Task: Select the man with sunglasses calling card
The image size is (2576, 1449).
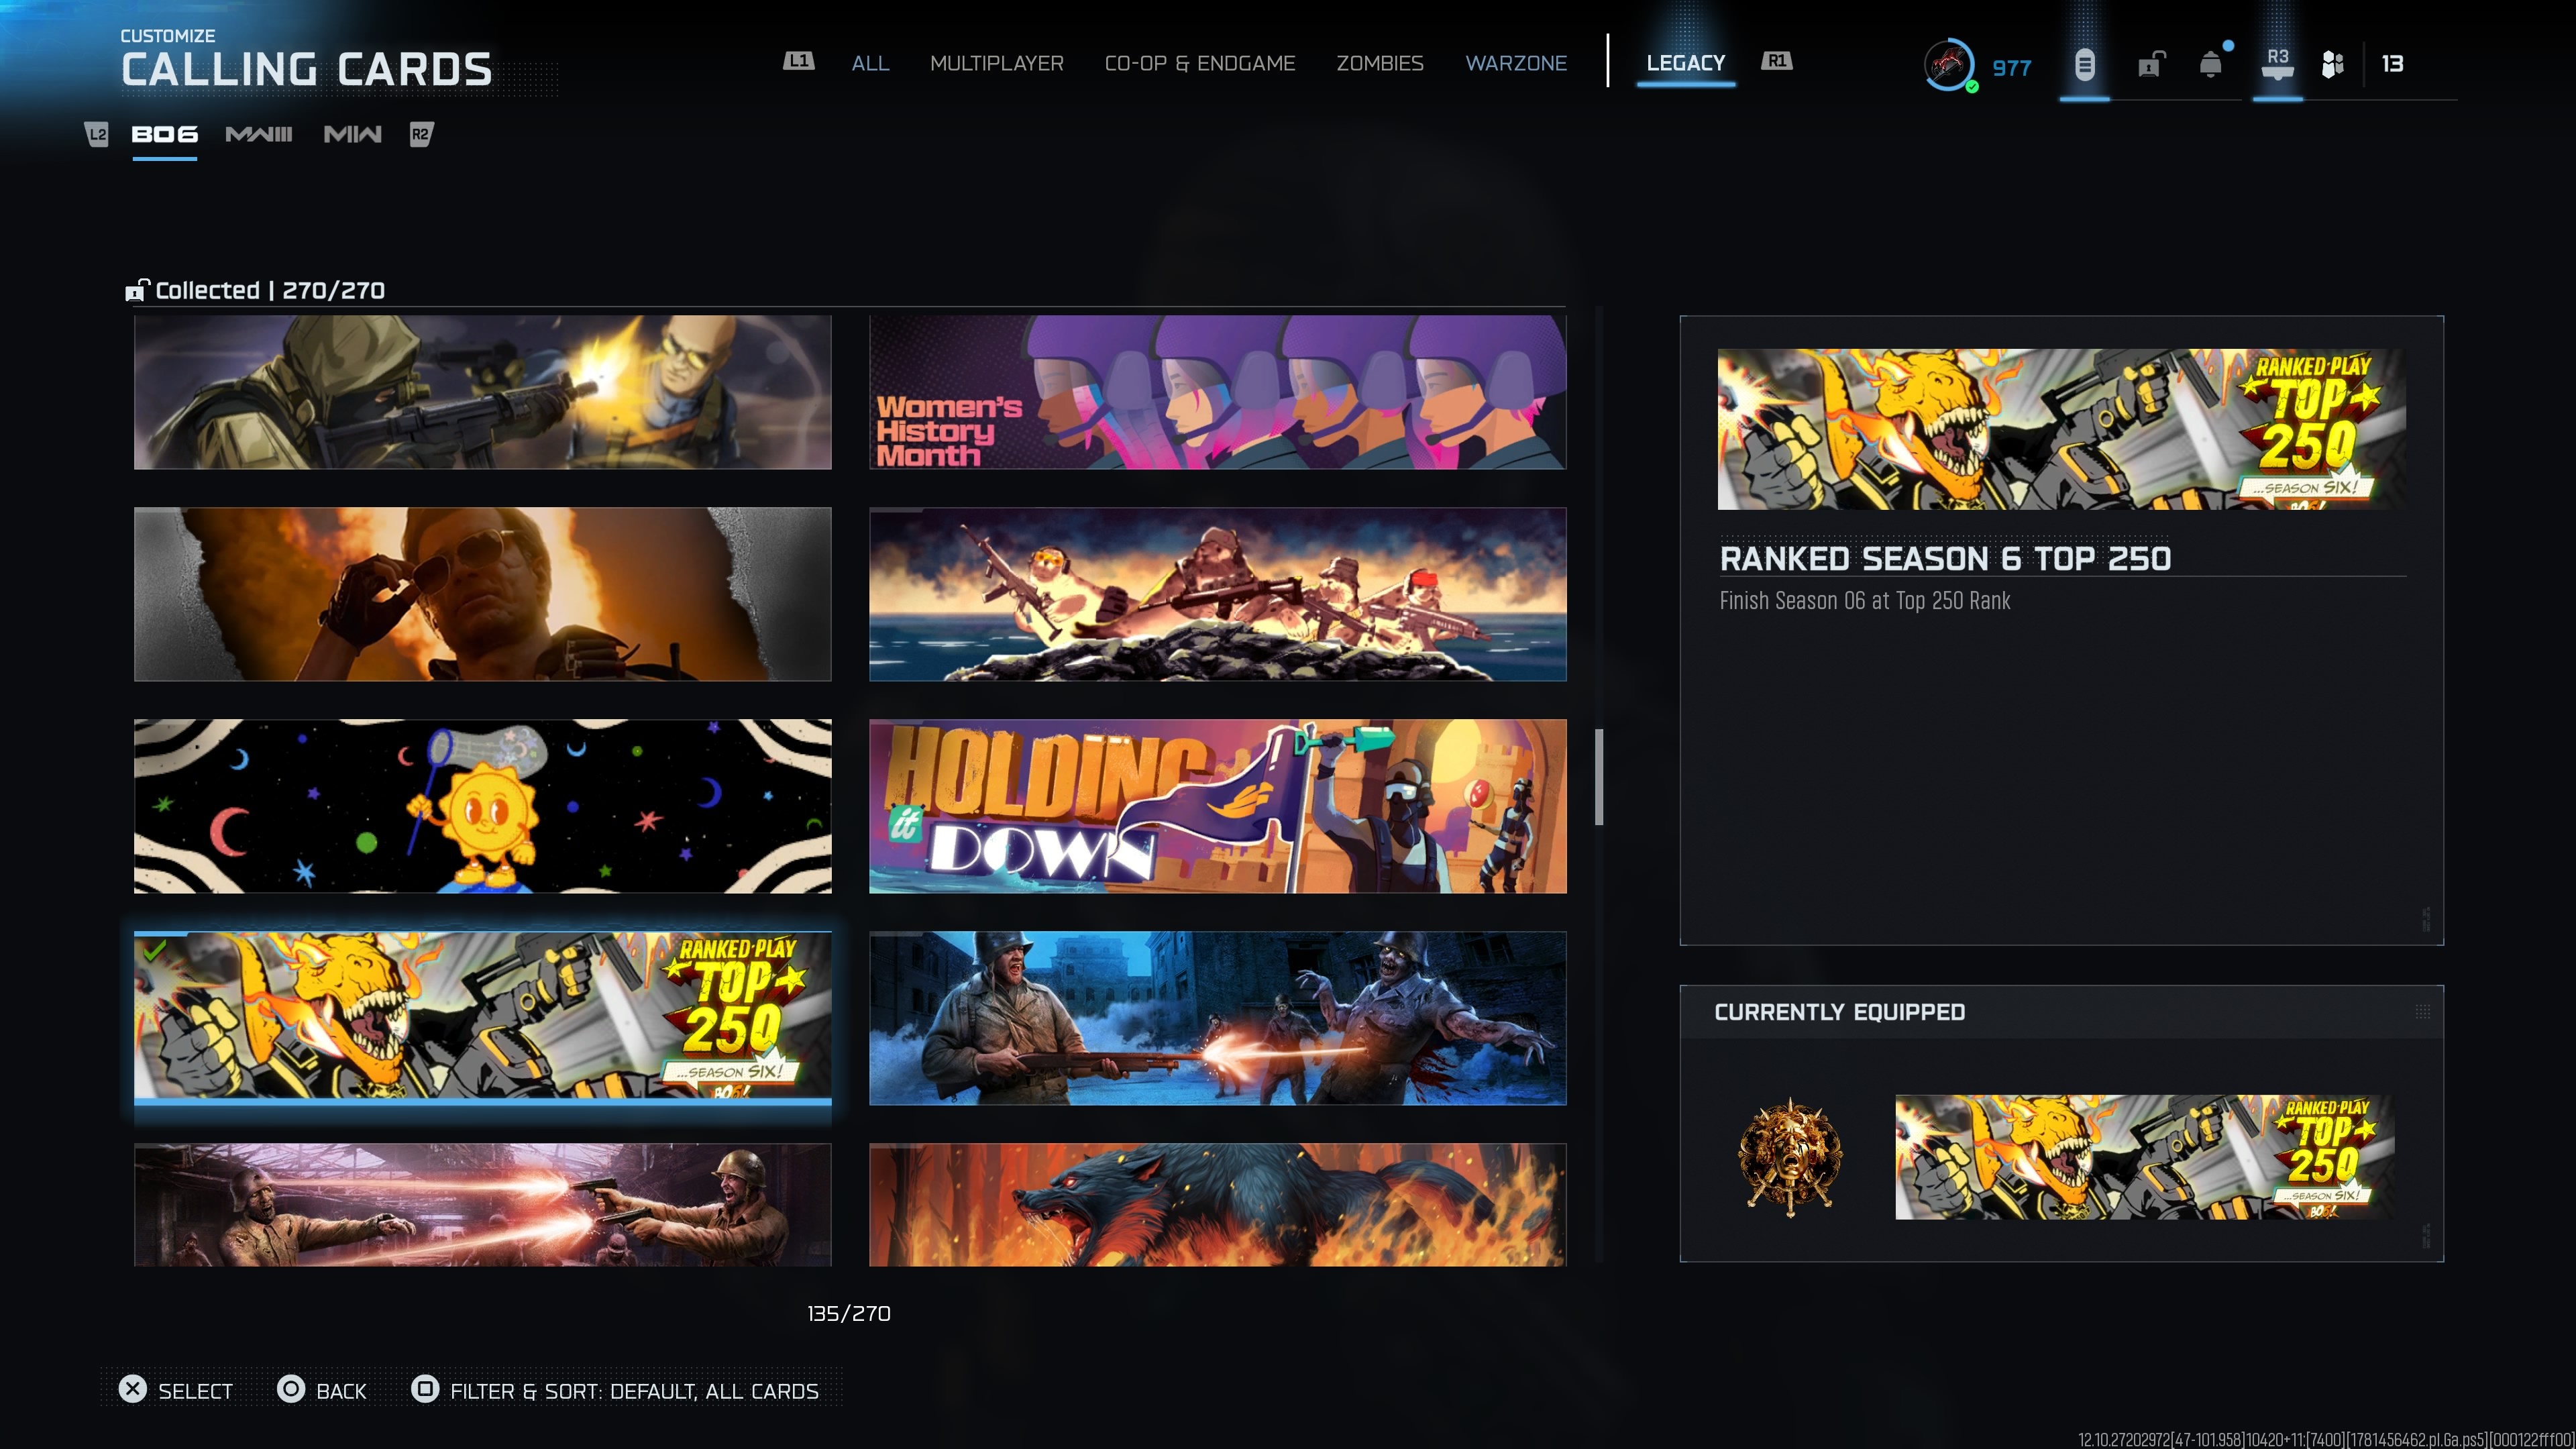Action: (483, 594)
